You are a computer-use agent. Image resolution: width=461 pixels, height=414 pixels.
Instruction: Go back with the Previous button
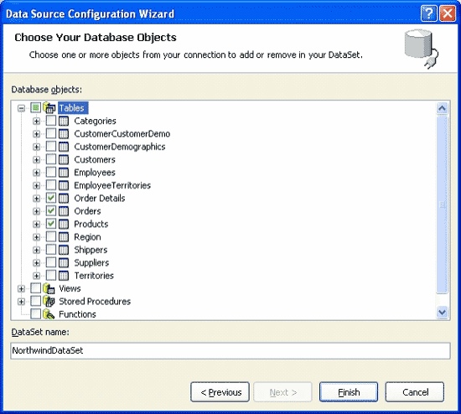click(220, 392)
